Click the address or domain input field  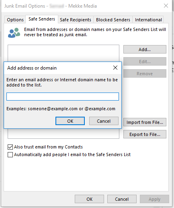tap(63, 97)
